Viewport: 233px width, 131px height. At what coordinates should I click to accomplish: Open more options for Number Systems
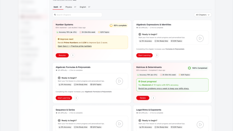[x=73, y=55]
